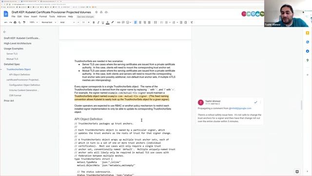Expand the numbered list style arrow
Viewport: 312px width, 176px height.
coord(177,22)
